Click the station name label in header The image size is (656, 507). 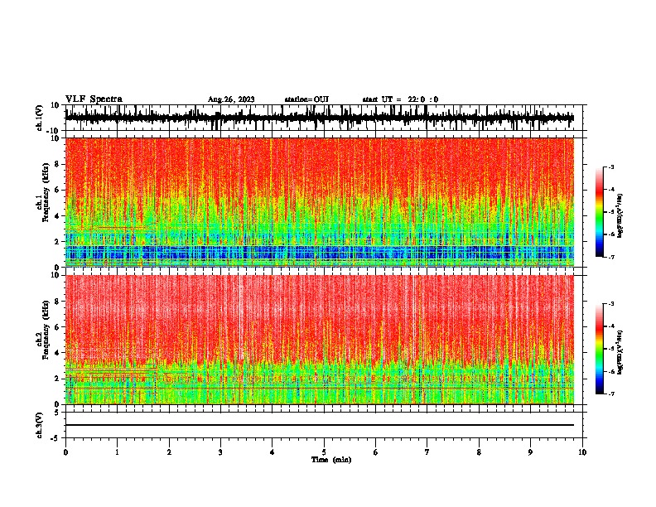point(306,99)
